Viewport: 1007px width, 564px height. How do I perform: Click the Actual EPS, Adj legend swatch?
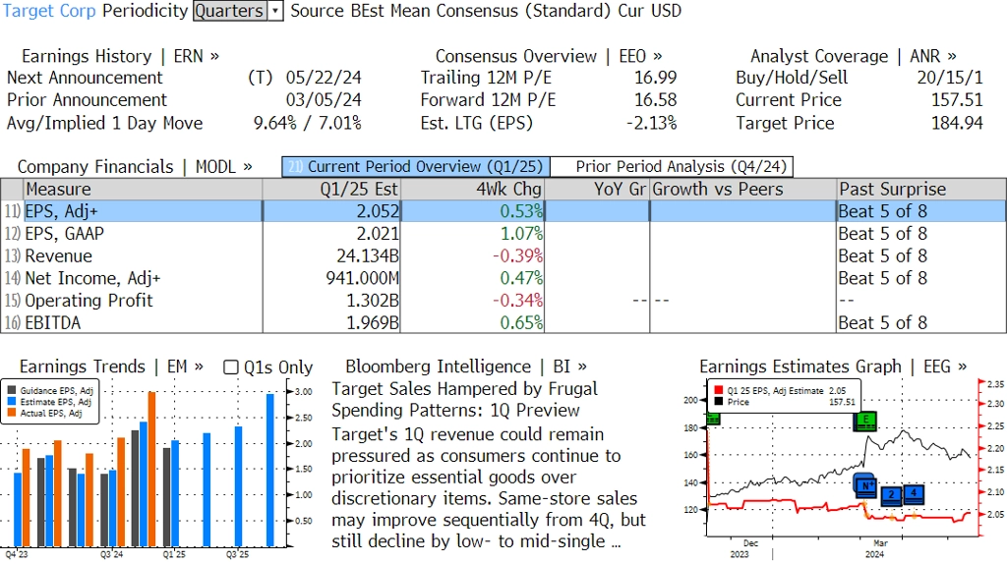pyautogui.click(x=12, y=414)
